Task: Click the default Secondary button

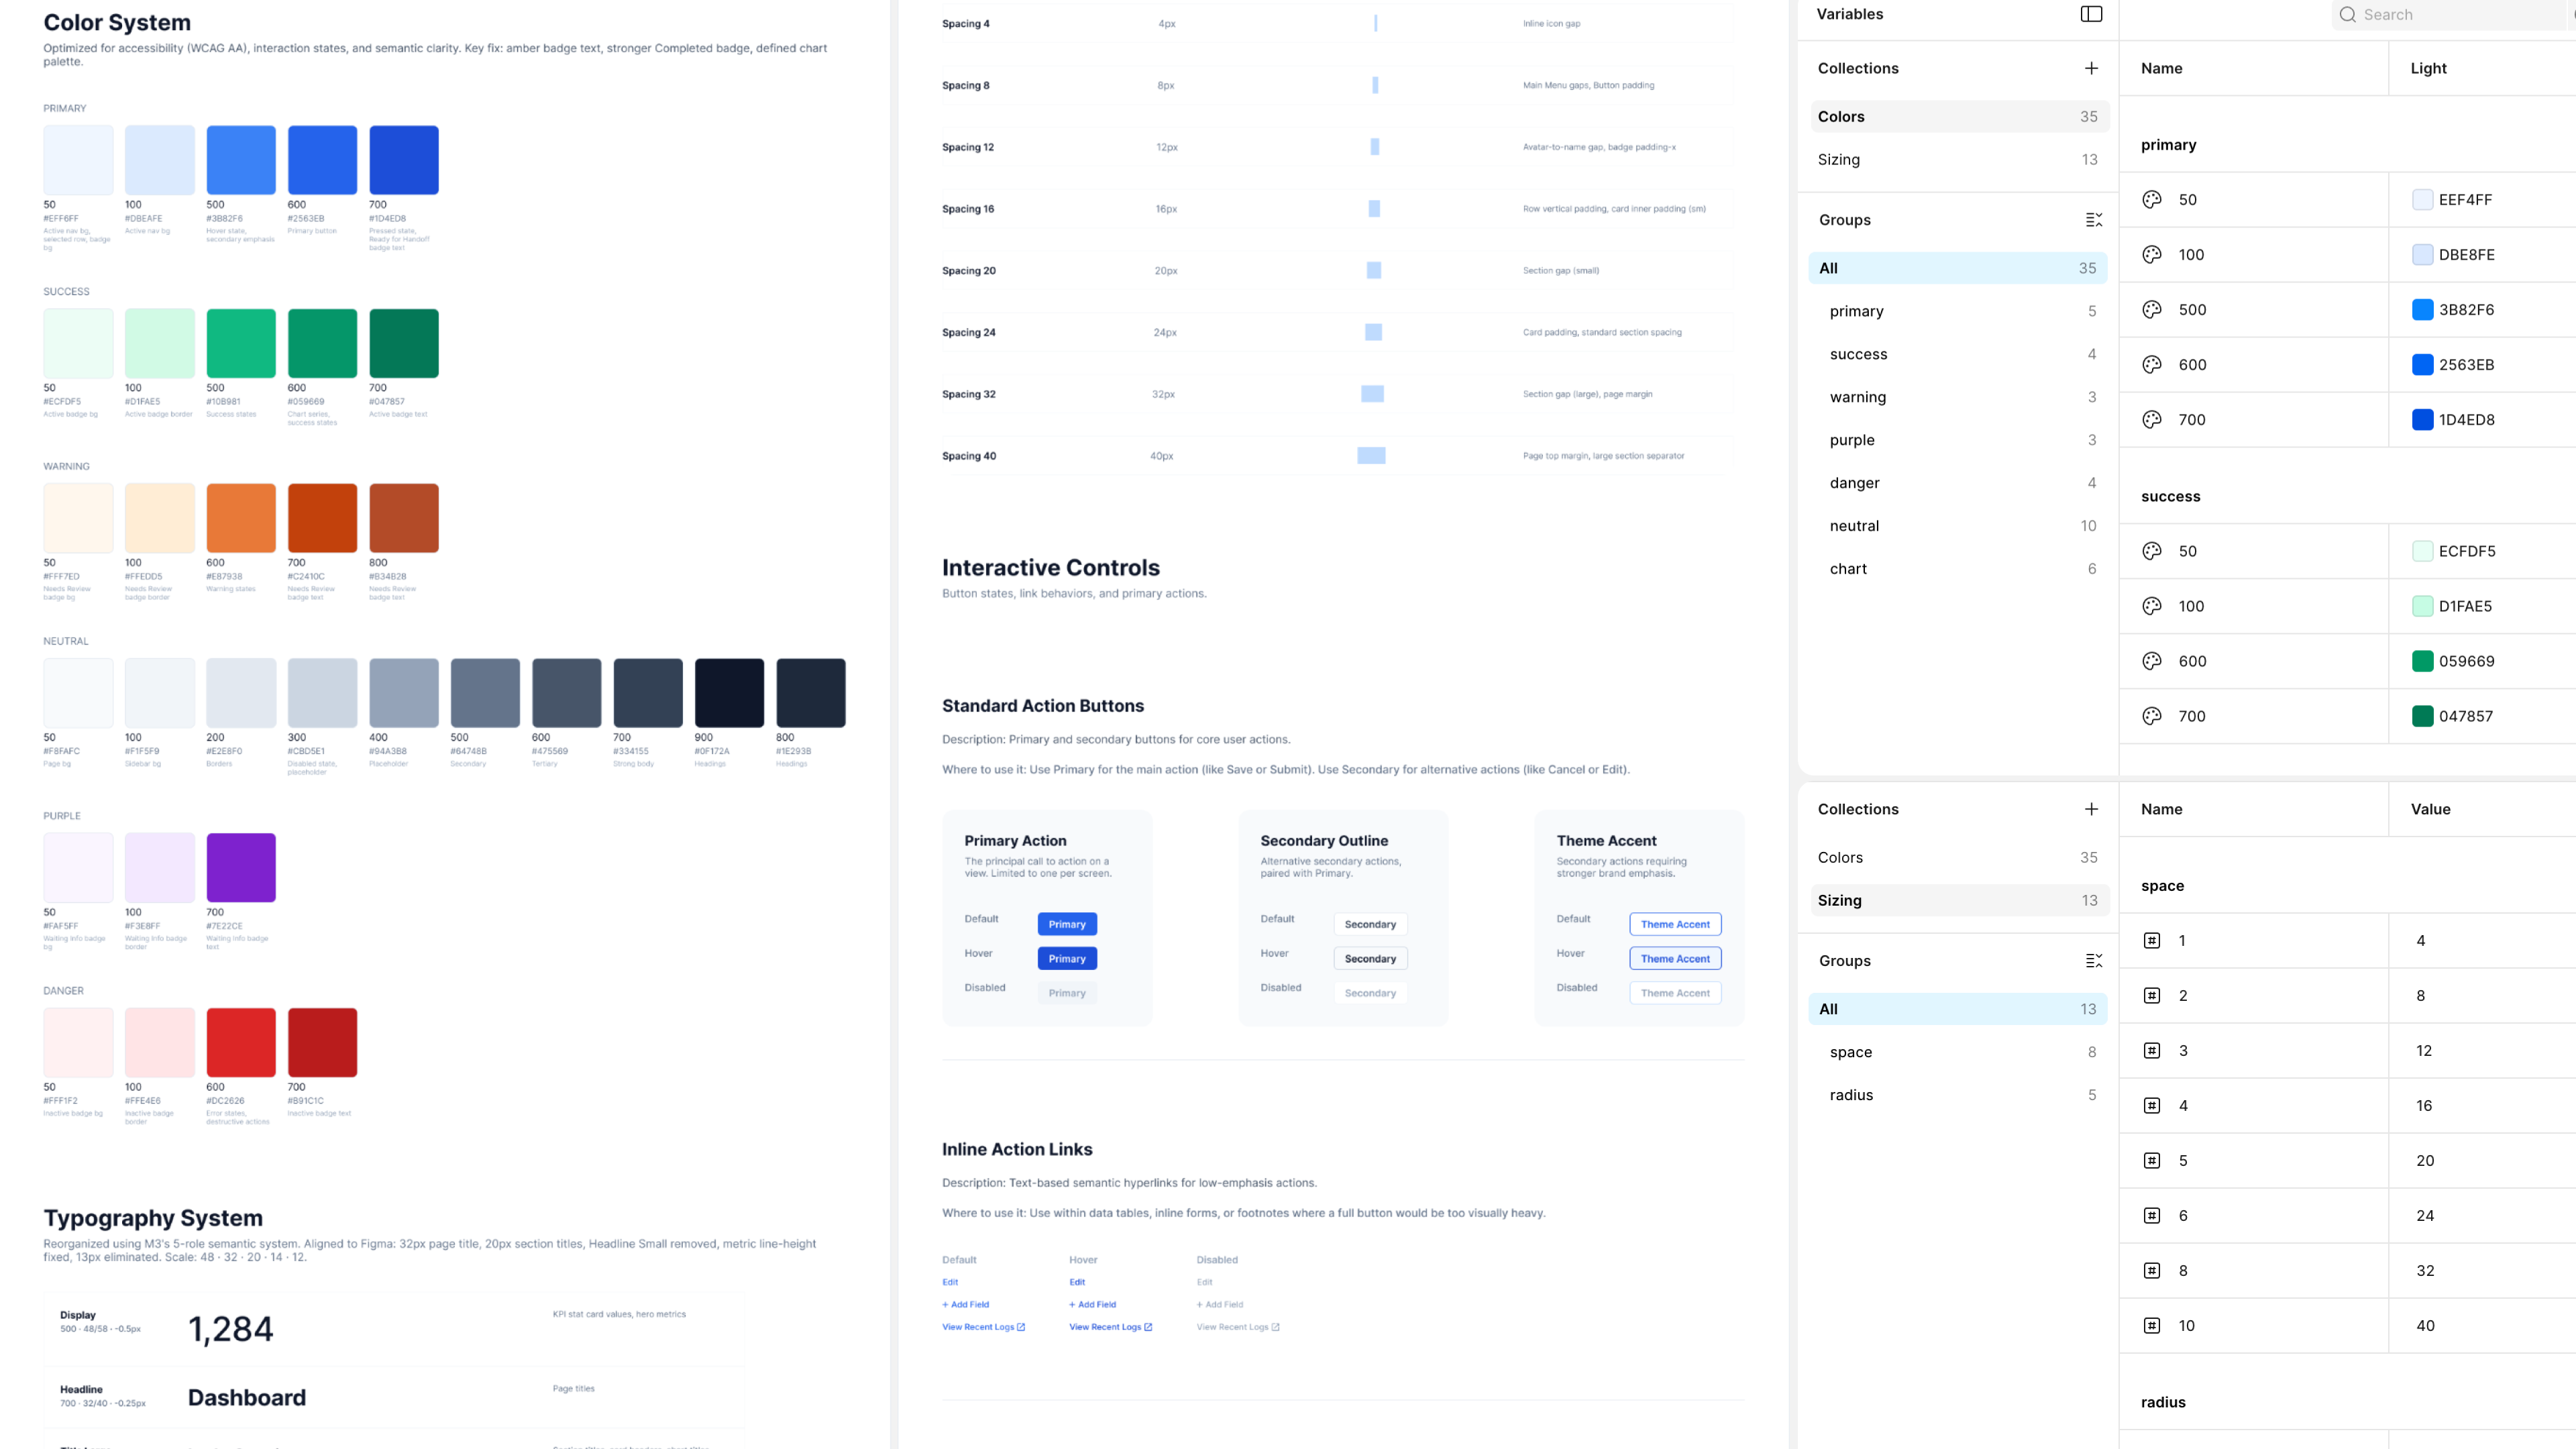Action: [x=1370, y=924]
